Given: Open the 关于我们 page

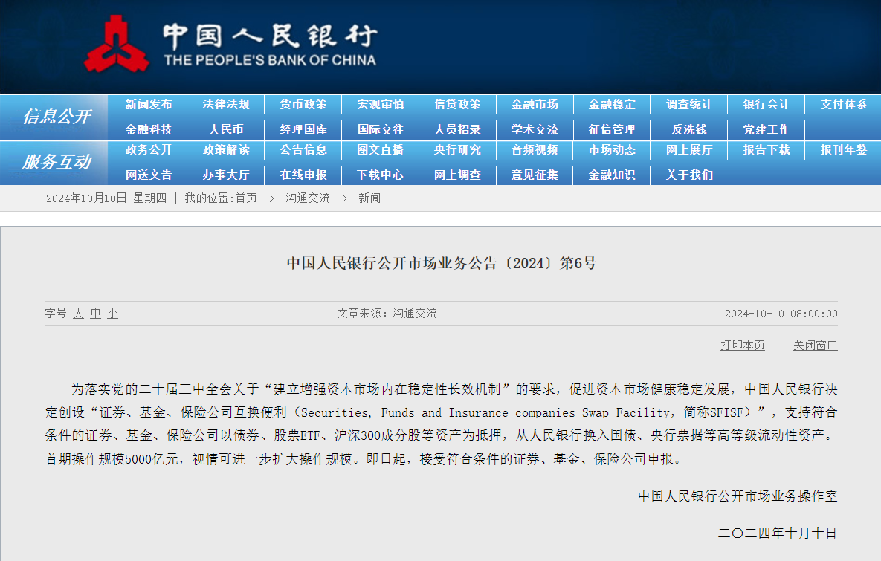Looking at the screenshot, I should click(x=688, y=175).
